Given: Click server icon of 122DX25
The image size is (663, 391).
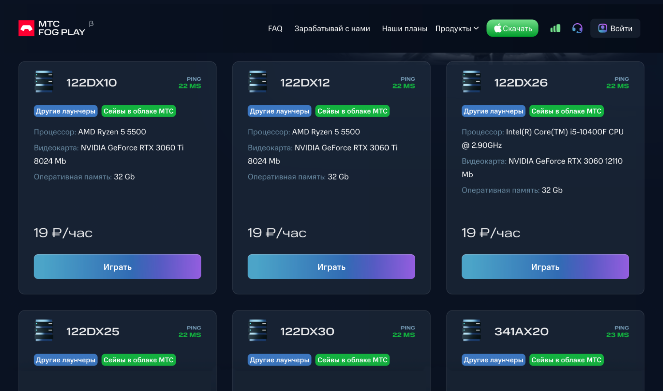Looking at the screenshot, I should [x=44, y=330].
